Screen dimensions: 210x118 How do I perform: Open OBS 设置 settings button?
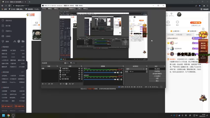tap(157, 78)
